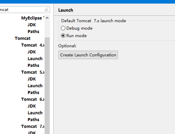Select the Tomcat parent tree node
The width and height of the screenshot is (175, 134).
point(23,38)
